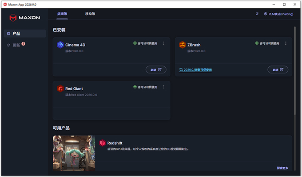
Task: Click the gear icon next to RLM模式
Action: pyautogui.click(x=266, y=14)
